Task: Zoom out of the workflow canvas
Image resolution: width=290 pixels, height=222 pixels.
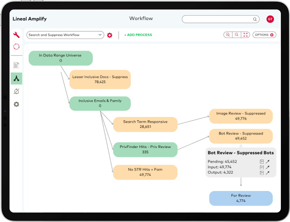Action: point(237,35)
